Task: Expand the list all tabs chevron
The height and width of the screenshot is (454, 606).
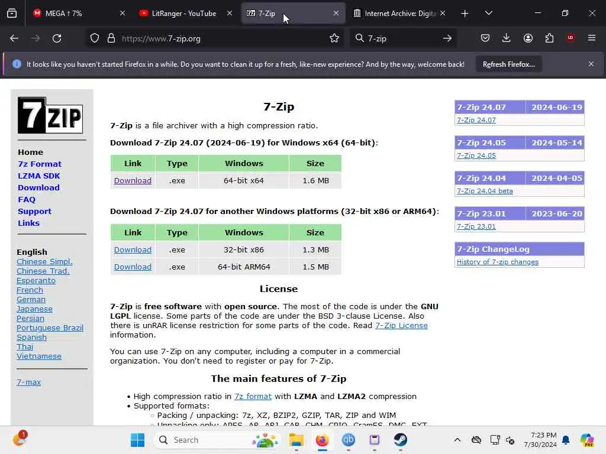Action: [488, 13]
